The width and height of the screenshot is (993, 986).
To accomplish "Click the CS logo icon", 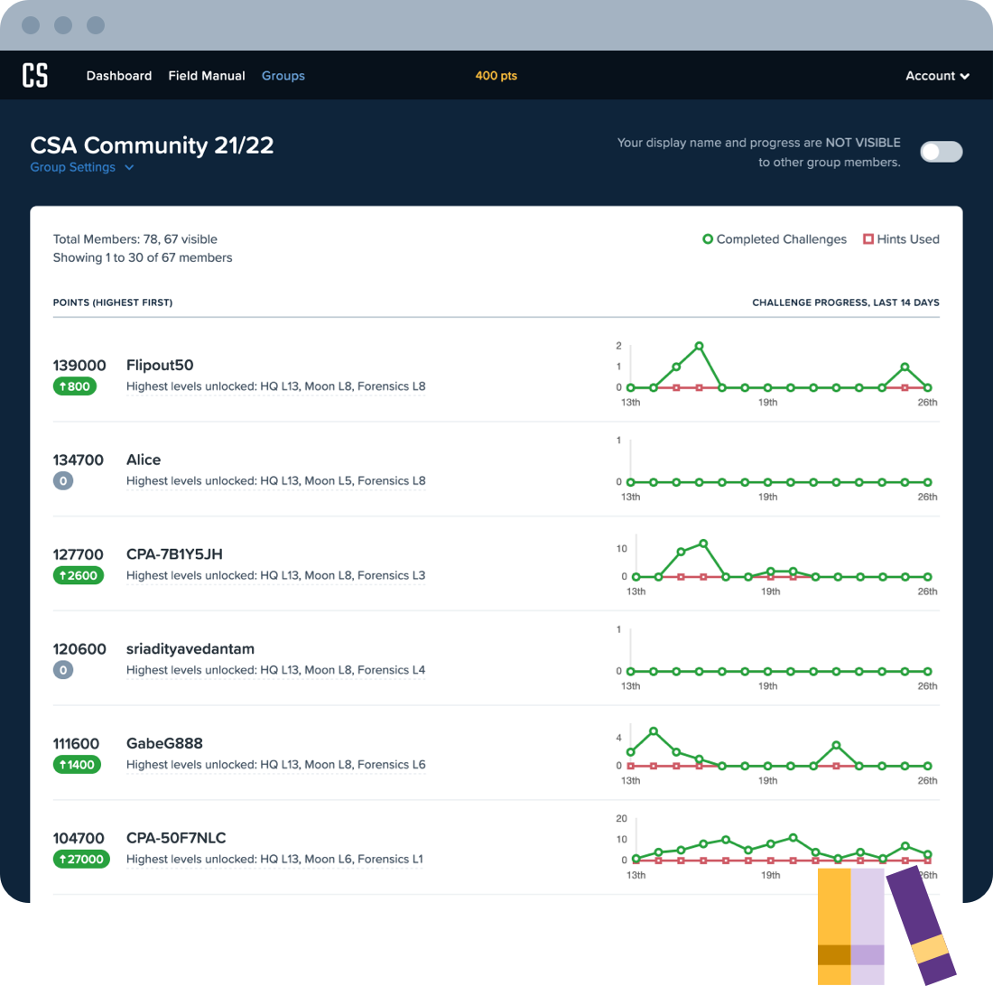I will (x=35, y=75).
